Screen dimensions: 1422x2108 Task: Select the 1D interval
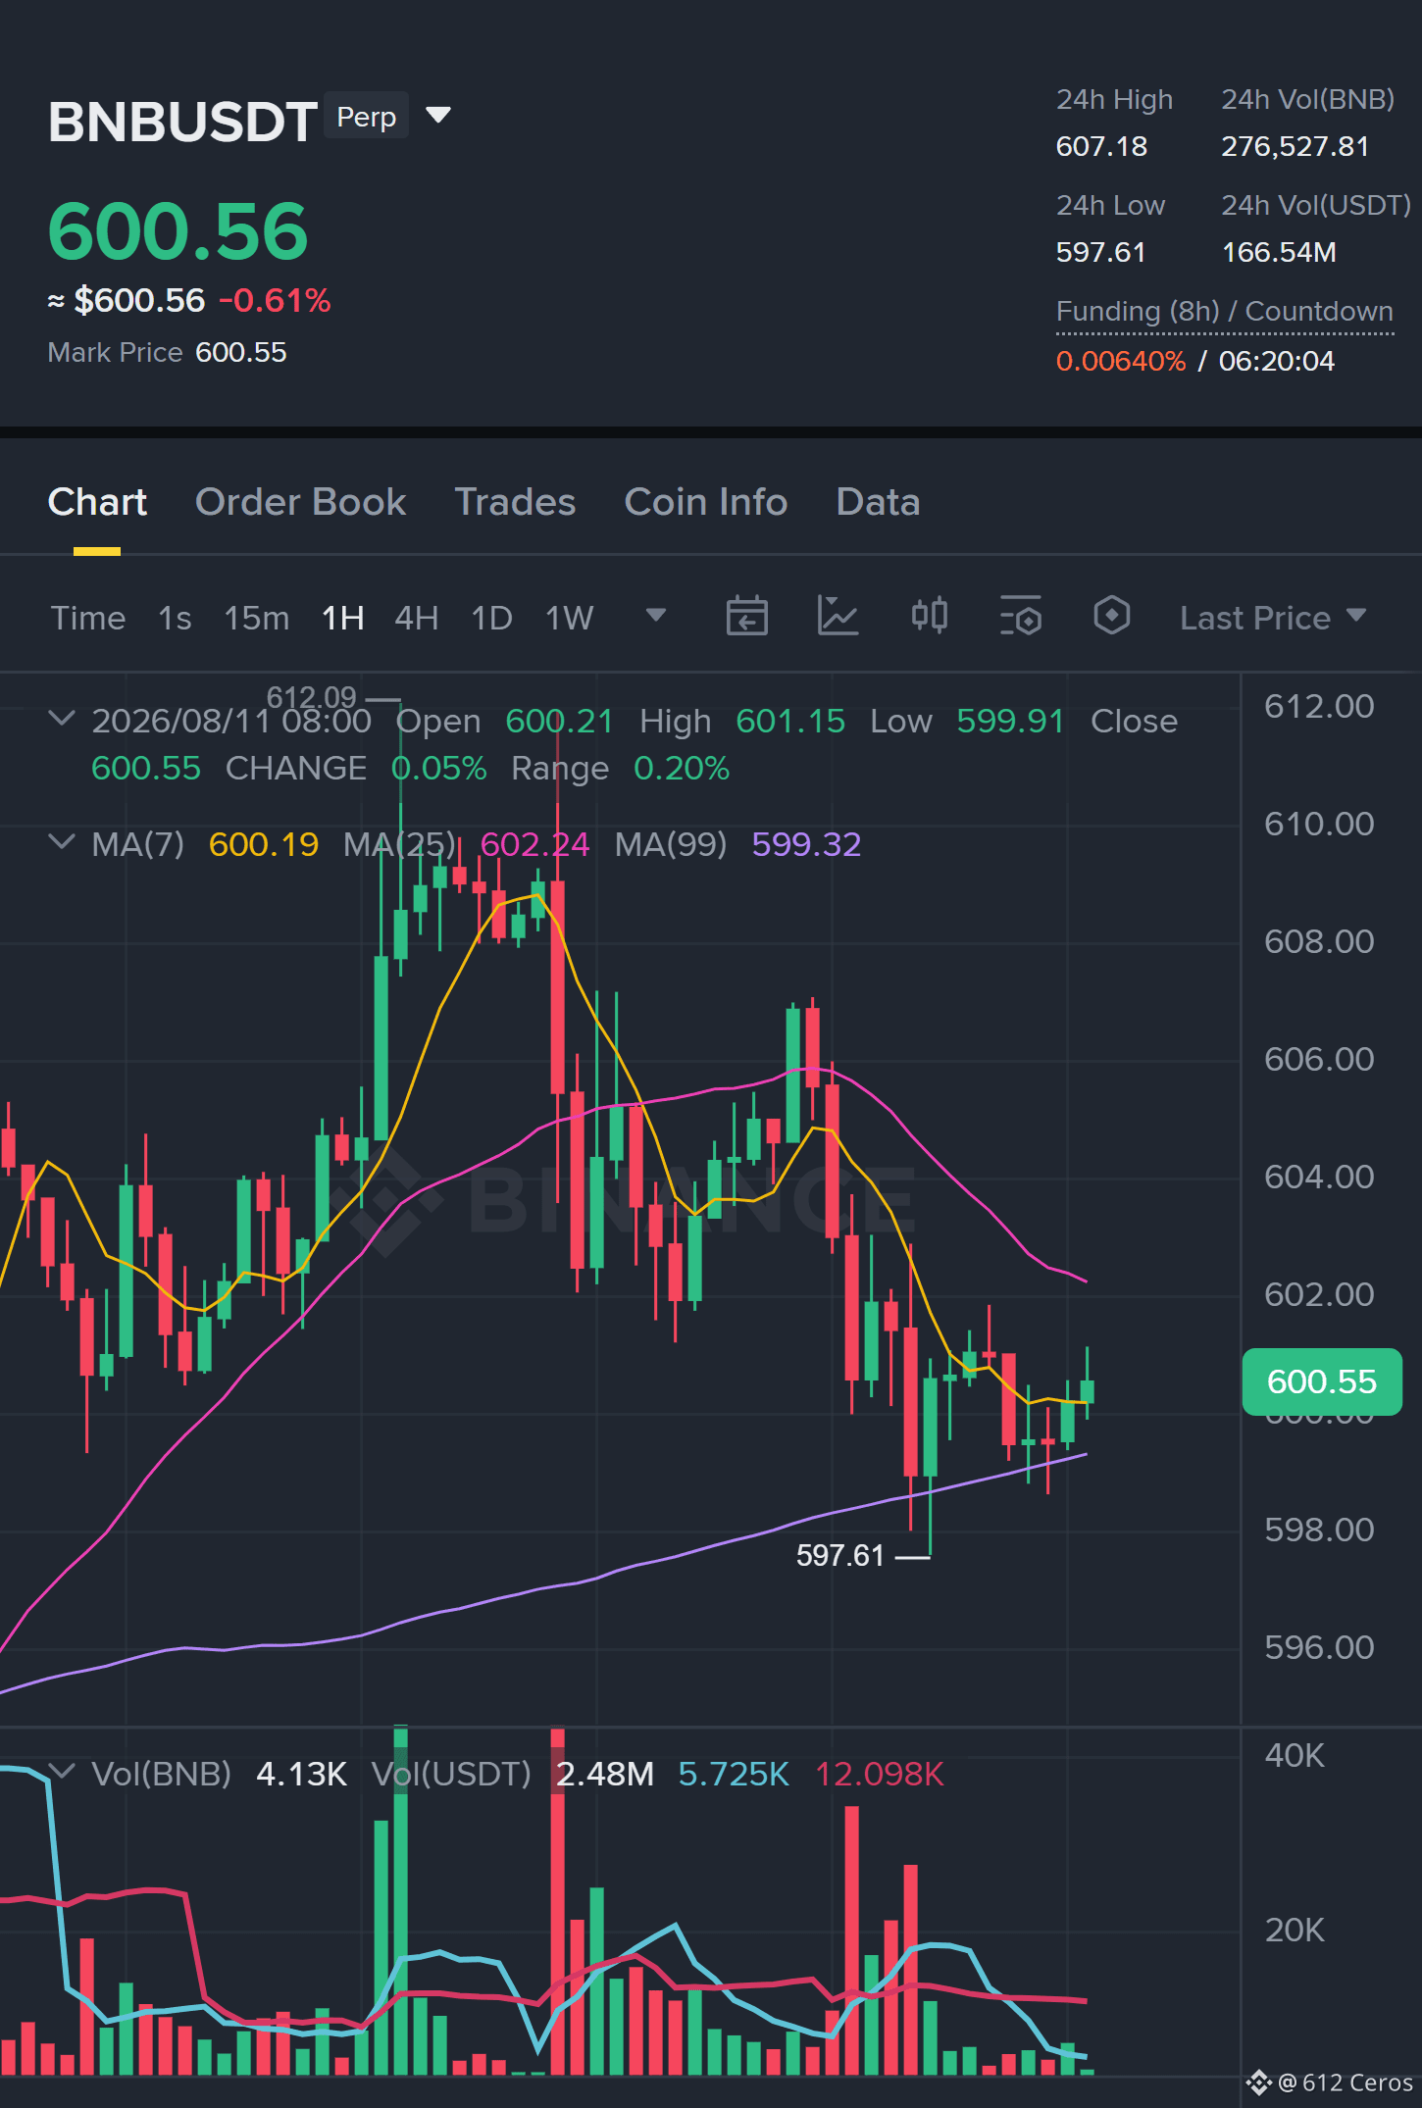point(491,618)
